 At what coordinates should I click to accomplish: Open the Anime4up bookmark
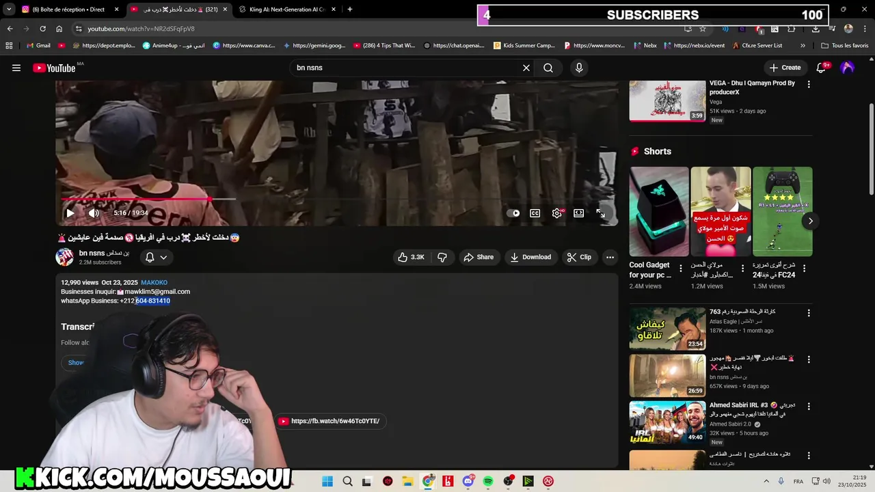tap(172, 46)
